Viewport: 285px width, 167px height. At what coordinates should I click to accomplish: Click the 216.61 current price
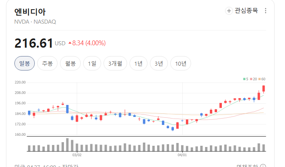34,43
